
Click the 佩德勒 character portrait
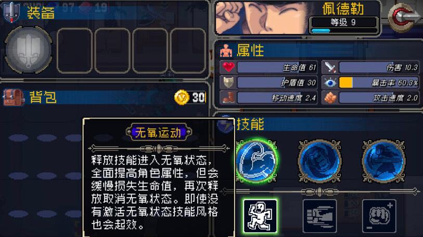(262, 18)
